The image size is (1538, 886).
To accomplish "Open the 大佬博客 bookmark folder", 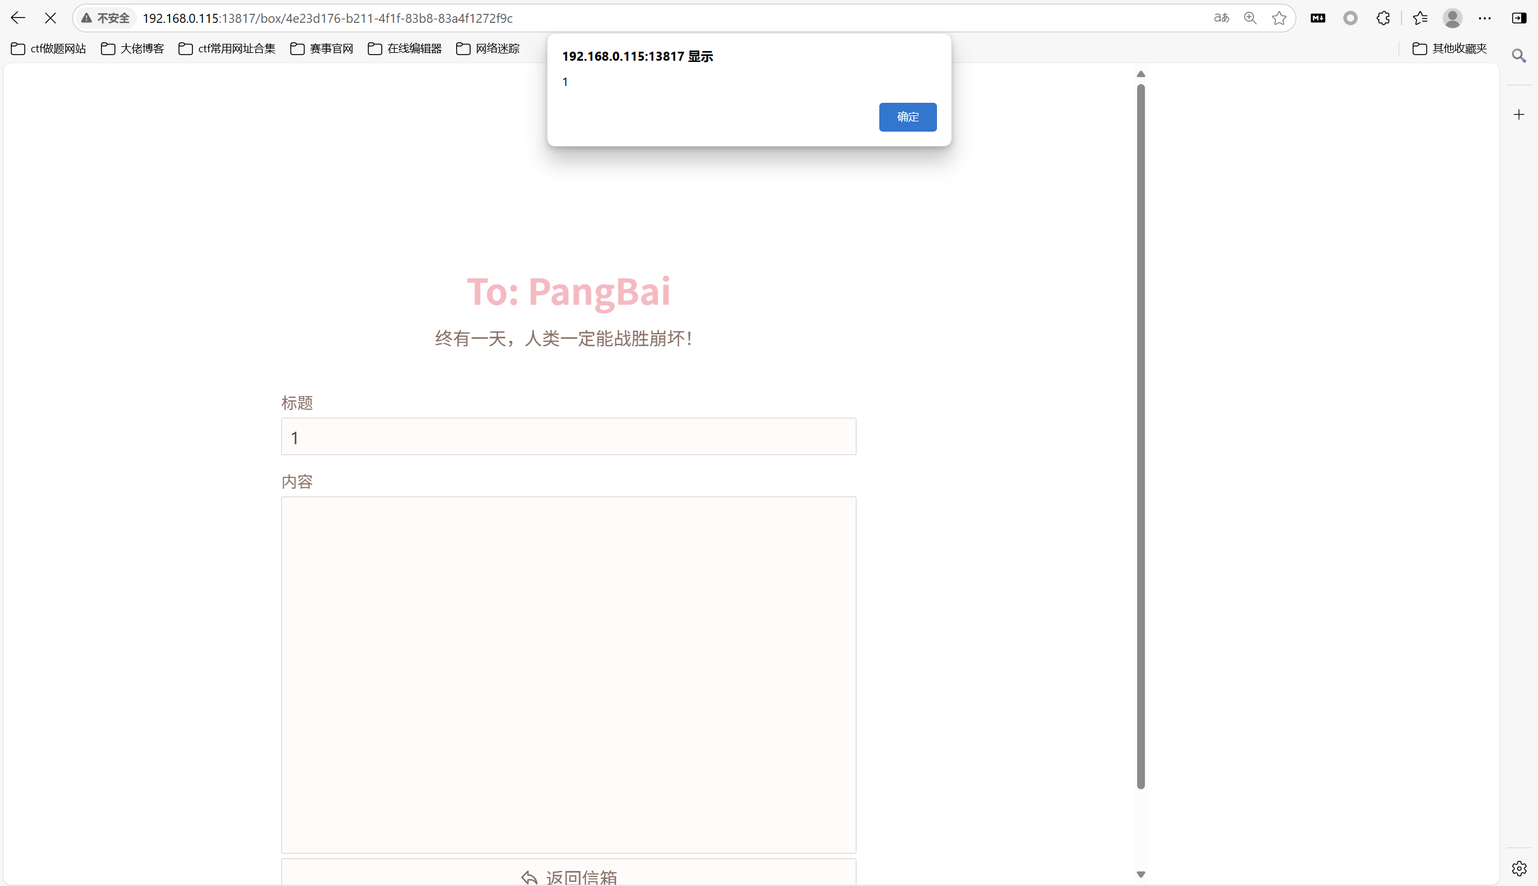I will 133,49.
